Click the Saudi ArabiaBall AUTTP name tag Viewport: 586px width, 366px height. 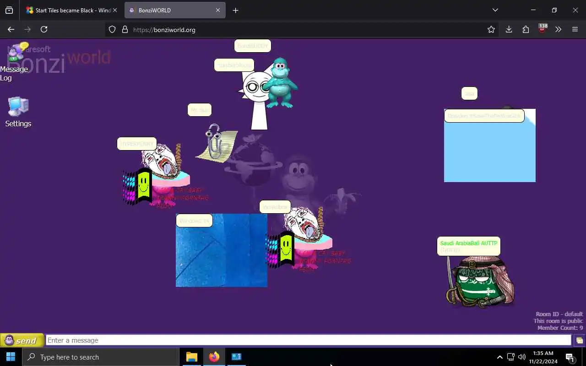coord(469,246)
